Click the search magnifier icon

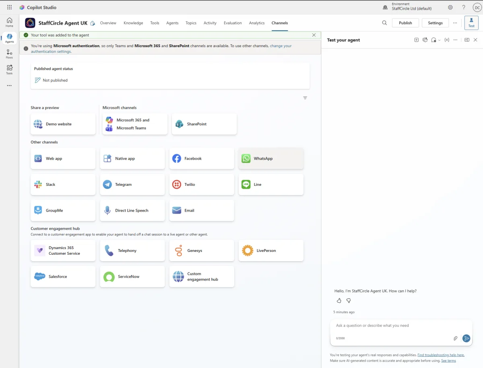coord(384,23)
